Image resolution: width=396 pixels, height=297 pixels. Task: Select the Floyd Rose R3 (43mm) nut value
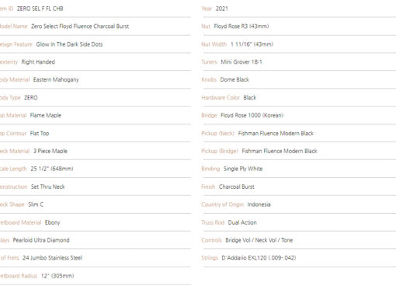241,26
